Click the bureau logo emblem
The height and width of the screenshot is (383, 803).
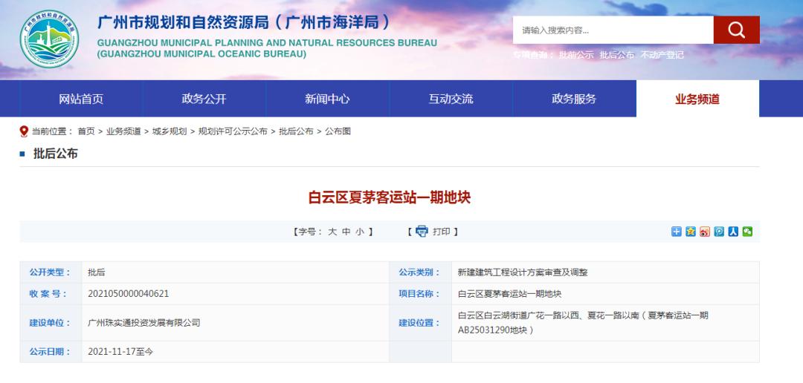click(48, 40)
